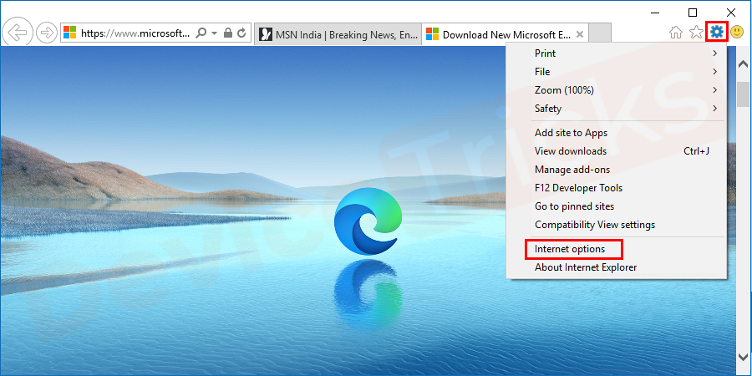Open Favorites with the star icon
Viewport: 752px width, 376px height.
click(696, 33)
